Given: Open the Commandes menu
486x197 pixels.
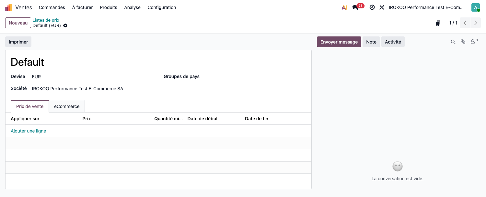Looking at the screenshot, I should [52, 7].
